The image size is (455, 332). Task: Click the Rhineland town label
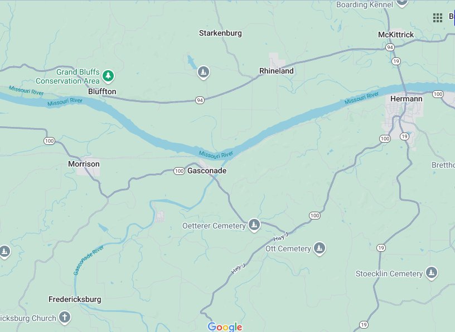pos(276,71)
